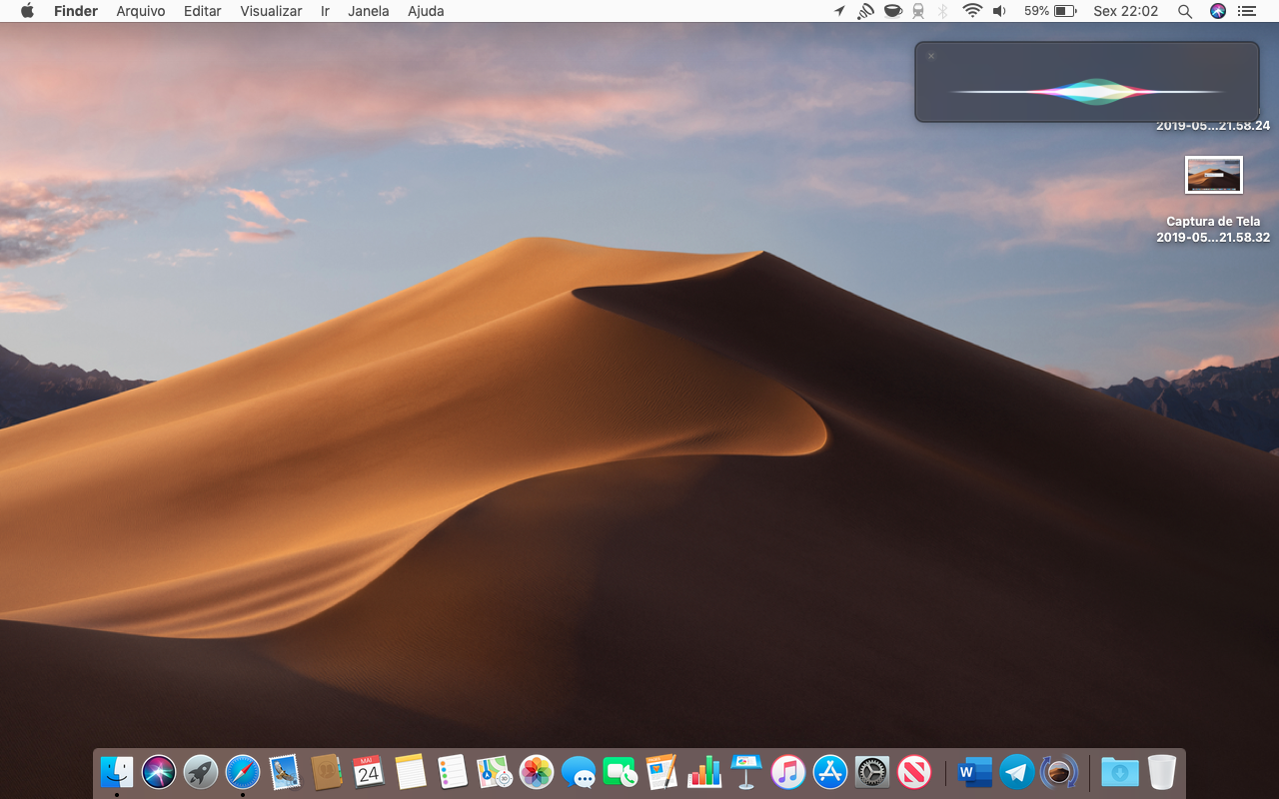Launch Siri from the Dock
This screenshot has width=1279, height=799.
(159, 772)
